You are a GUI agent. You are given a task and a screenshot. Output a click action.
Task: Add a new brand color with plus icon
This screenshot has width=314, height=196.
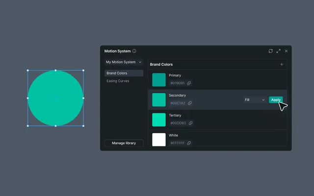click(x=282, y=64)
